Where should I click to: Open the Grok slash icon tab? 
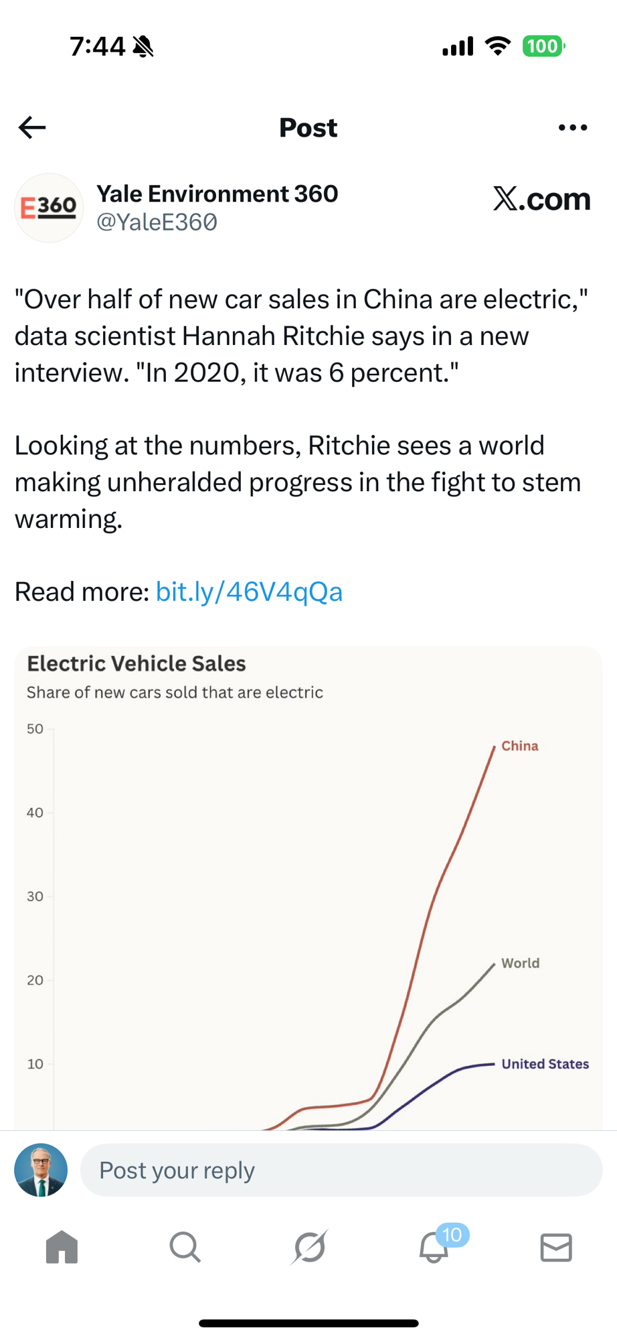(310, 1247)
